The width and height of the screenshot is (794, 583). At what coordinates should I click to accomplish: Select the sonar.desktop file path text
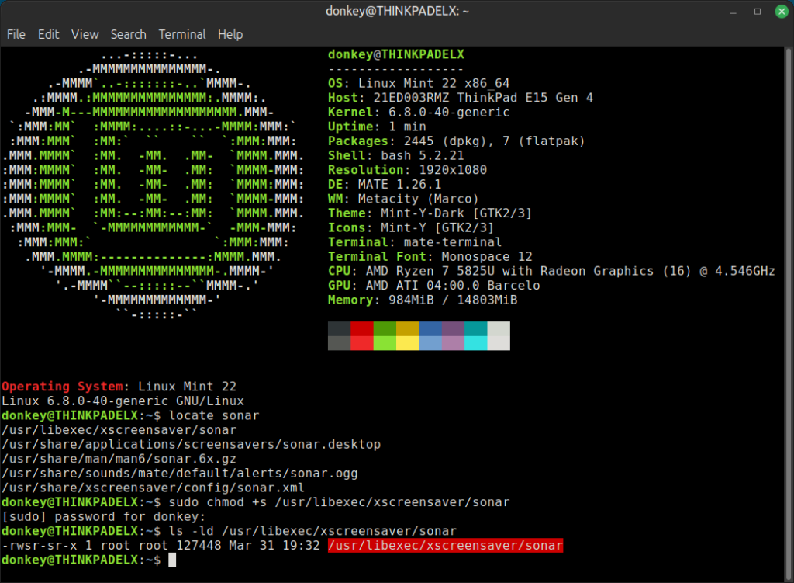pyautogui.click(x=191, y=444)
